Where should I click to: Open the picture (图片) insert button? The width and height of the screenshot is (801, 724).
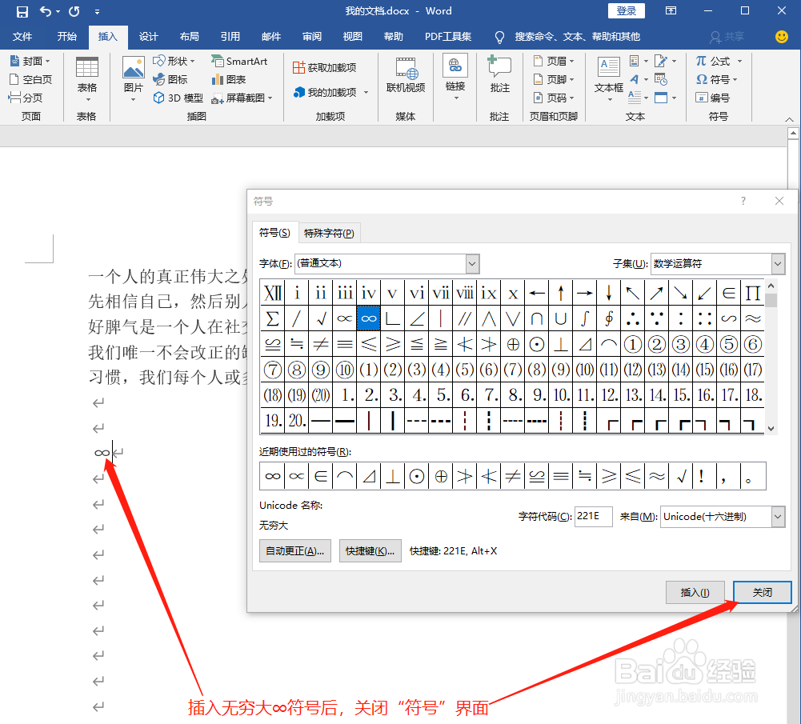(134, 80)
